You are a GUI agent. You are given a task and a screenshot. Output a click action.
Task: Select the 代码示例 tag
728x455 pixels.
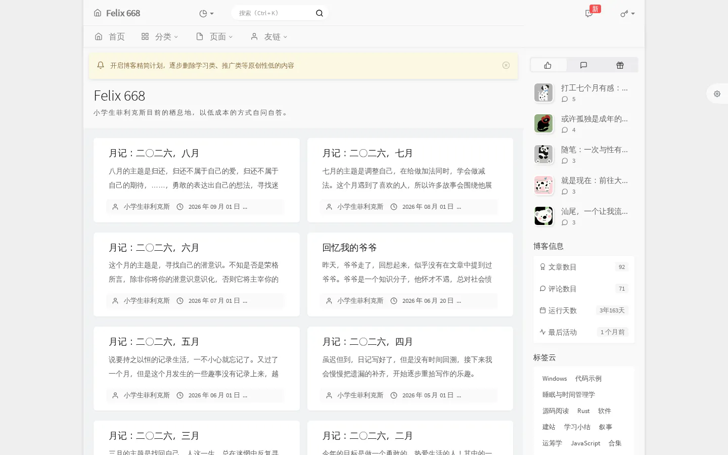[x=588, y=379]
